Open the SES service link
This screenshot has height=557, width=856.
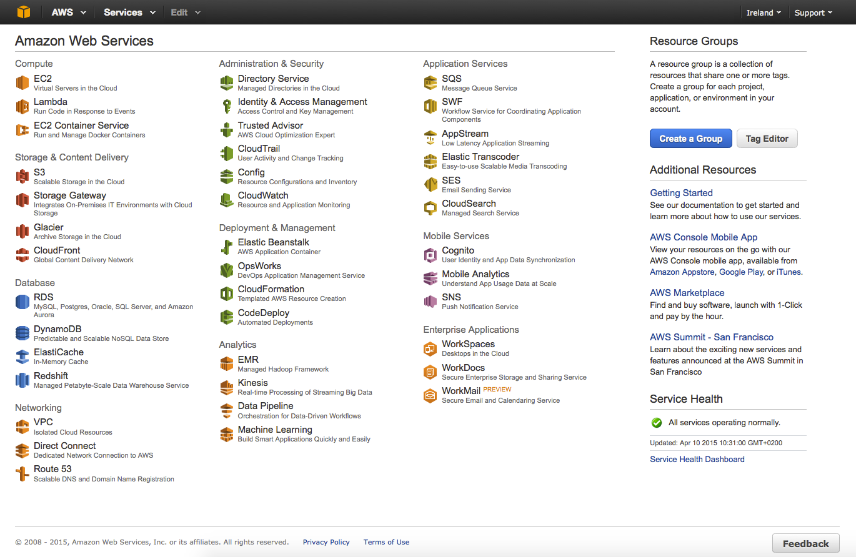pos(451,180)
